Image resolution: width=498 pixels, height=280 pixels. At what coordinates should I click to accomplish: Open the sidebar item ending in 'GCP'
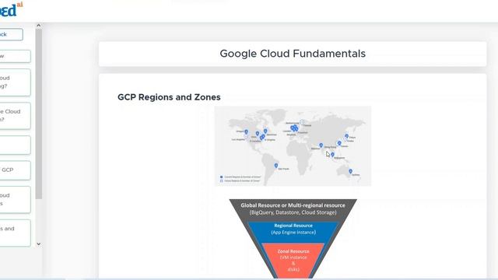coord(15,170)
